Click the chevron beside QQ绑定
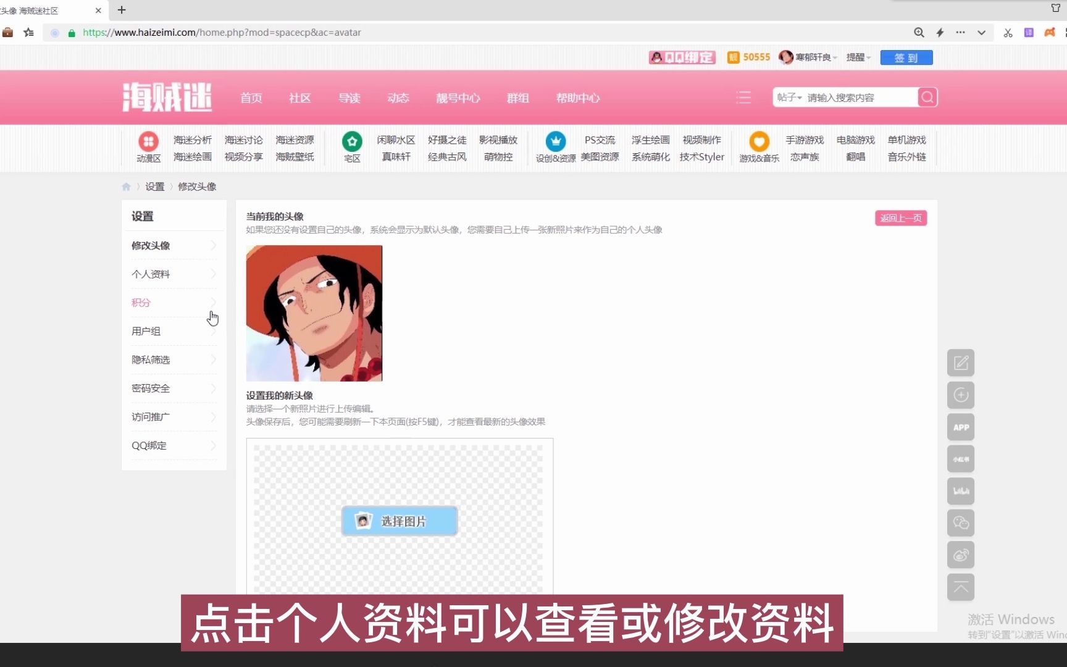This screenshot has height=667, width=1067. tap(214, 445)
